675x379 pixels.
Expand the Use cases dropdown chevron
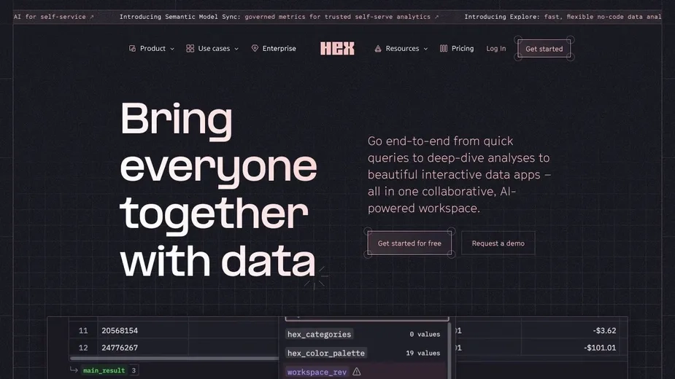coord(236,49)
